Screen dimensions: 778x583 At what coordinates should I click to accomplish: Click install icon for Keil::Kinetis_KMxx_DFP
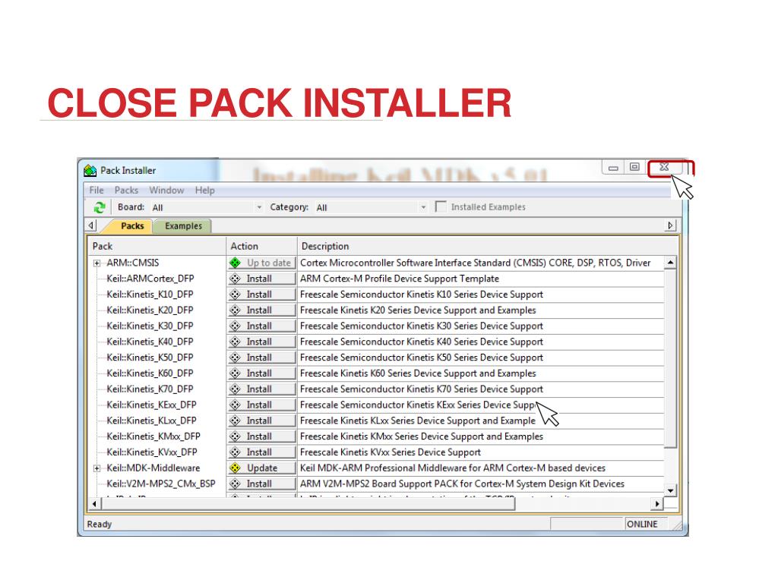(236, 436)
